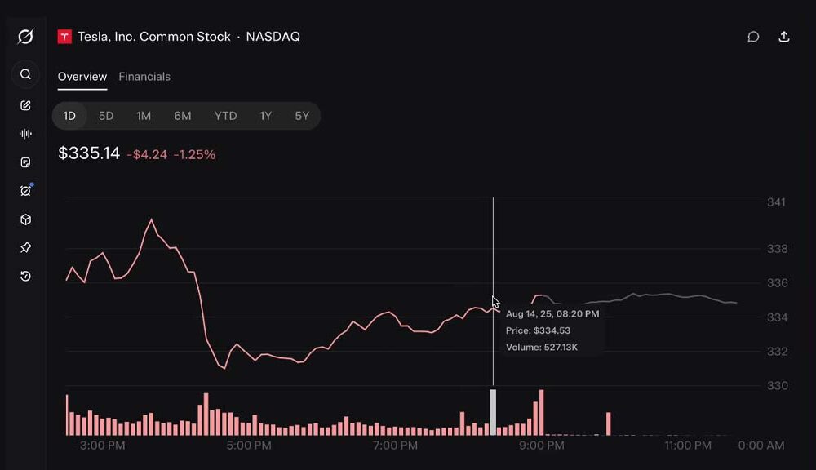This screenshot has height=470, width=816.
Task: Click the Grok logo icon in sidebar
Action: coord(25,37)
